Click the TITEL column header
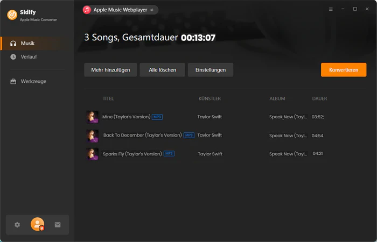 108,98
